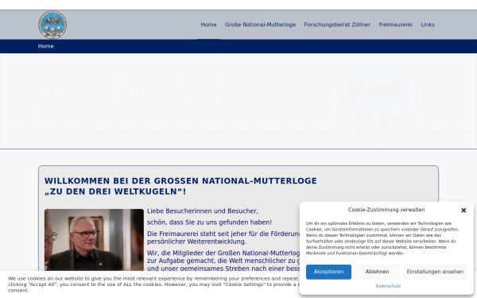
Task: Click the portrait photo of the man
Action: click(x=94, y=240)
